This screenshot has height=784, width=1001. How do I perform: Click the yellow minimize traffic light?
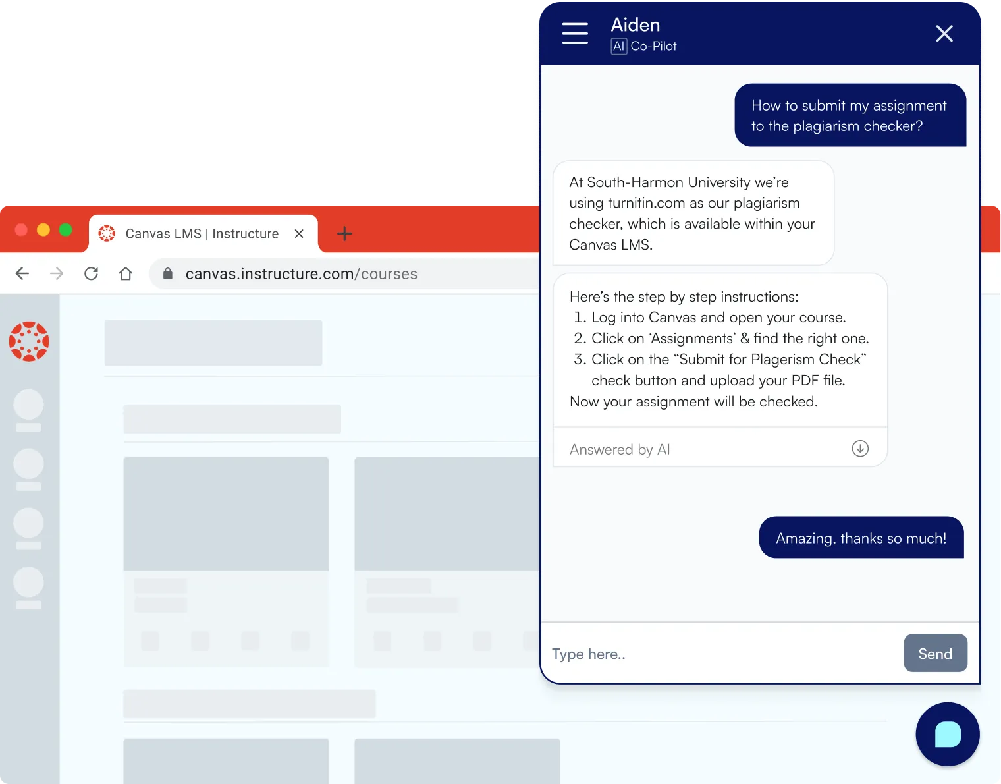[43, 230]
